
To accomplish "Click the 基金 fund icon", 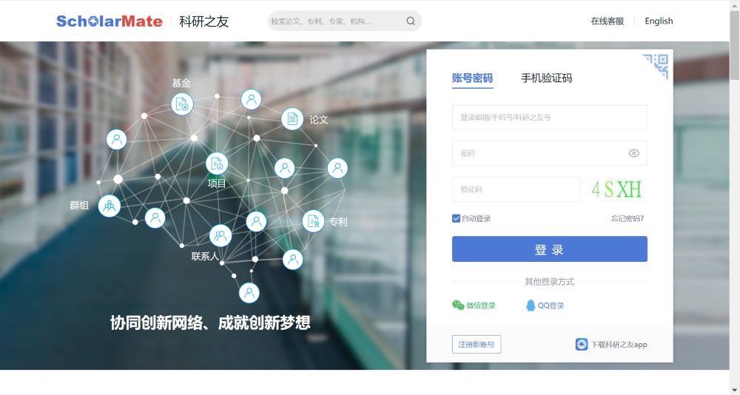I will tap(182, 104).
